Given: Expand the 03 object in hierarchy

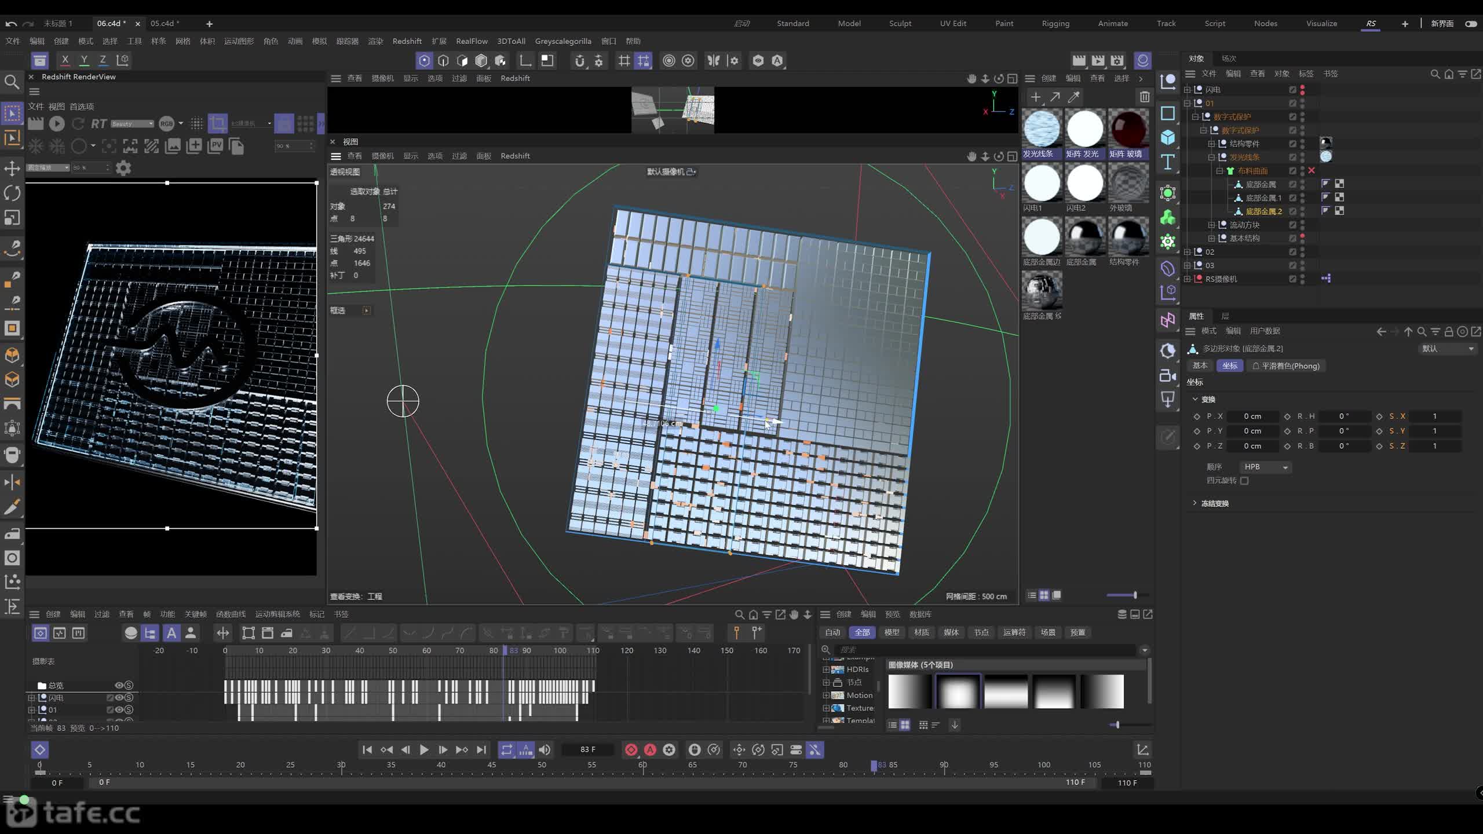Looking at the screenshot, I should point(1187,265).
